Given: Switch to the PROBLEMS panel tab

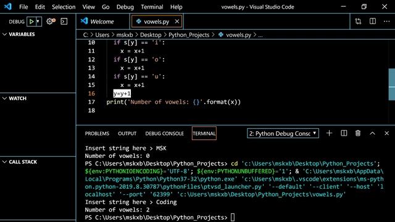Looking at the screenshot, I should click(x=97, y=133).
